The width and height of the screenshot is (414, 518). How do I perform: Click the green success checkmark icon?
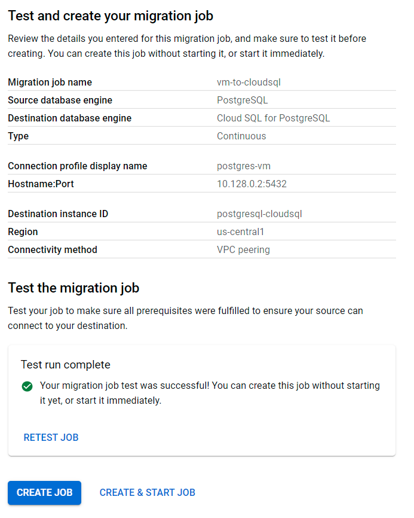pos(27,386)
